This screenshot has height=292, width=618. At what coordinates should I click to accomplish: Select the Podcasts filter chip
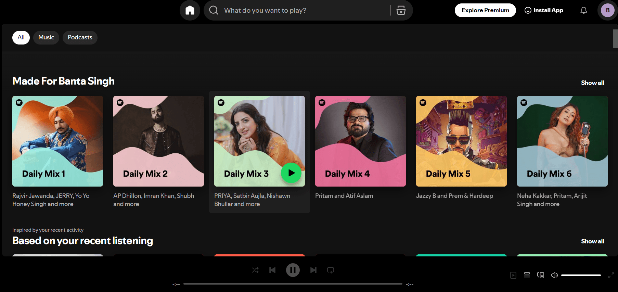pyautogui.click(x=80, y=37)
